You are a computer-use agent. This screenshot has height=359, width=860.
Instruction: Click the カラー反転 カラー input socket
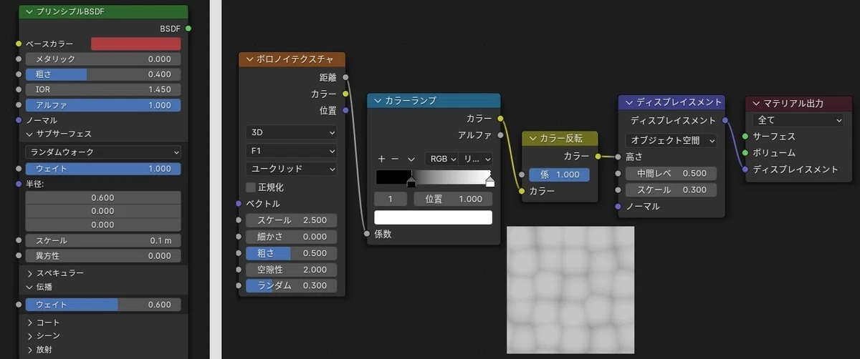[x=521, y=191]
